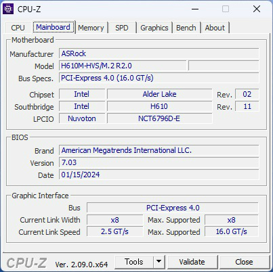
Task: Expand the Tools dropdown arrow
Action: point(159,262)
